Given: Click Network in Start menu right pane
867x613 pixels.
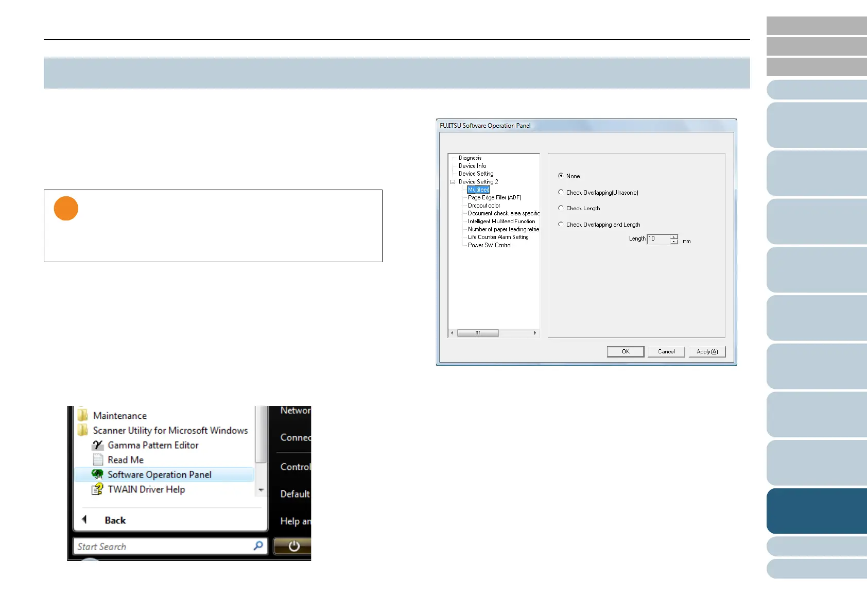Looking at the screenshot, I should (296, 411).
